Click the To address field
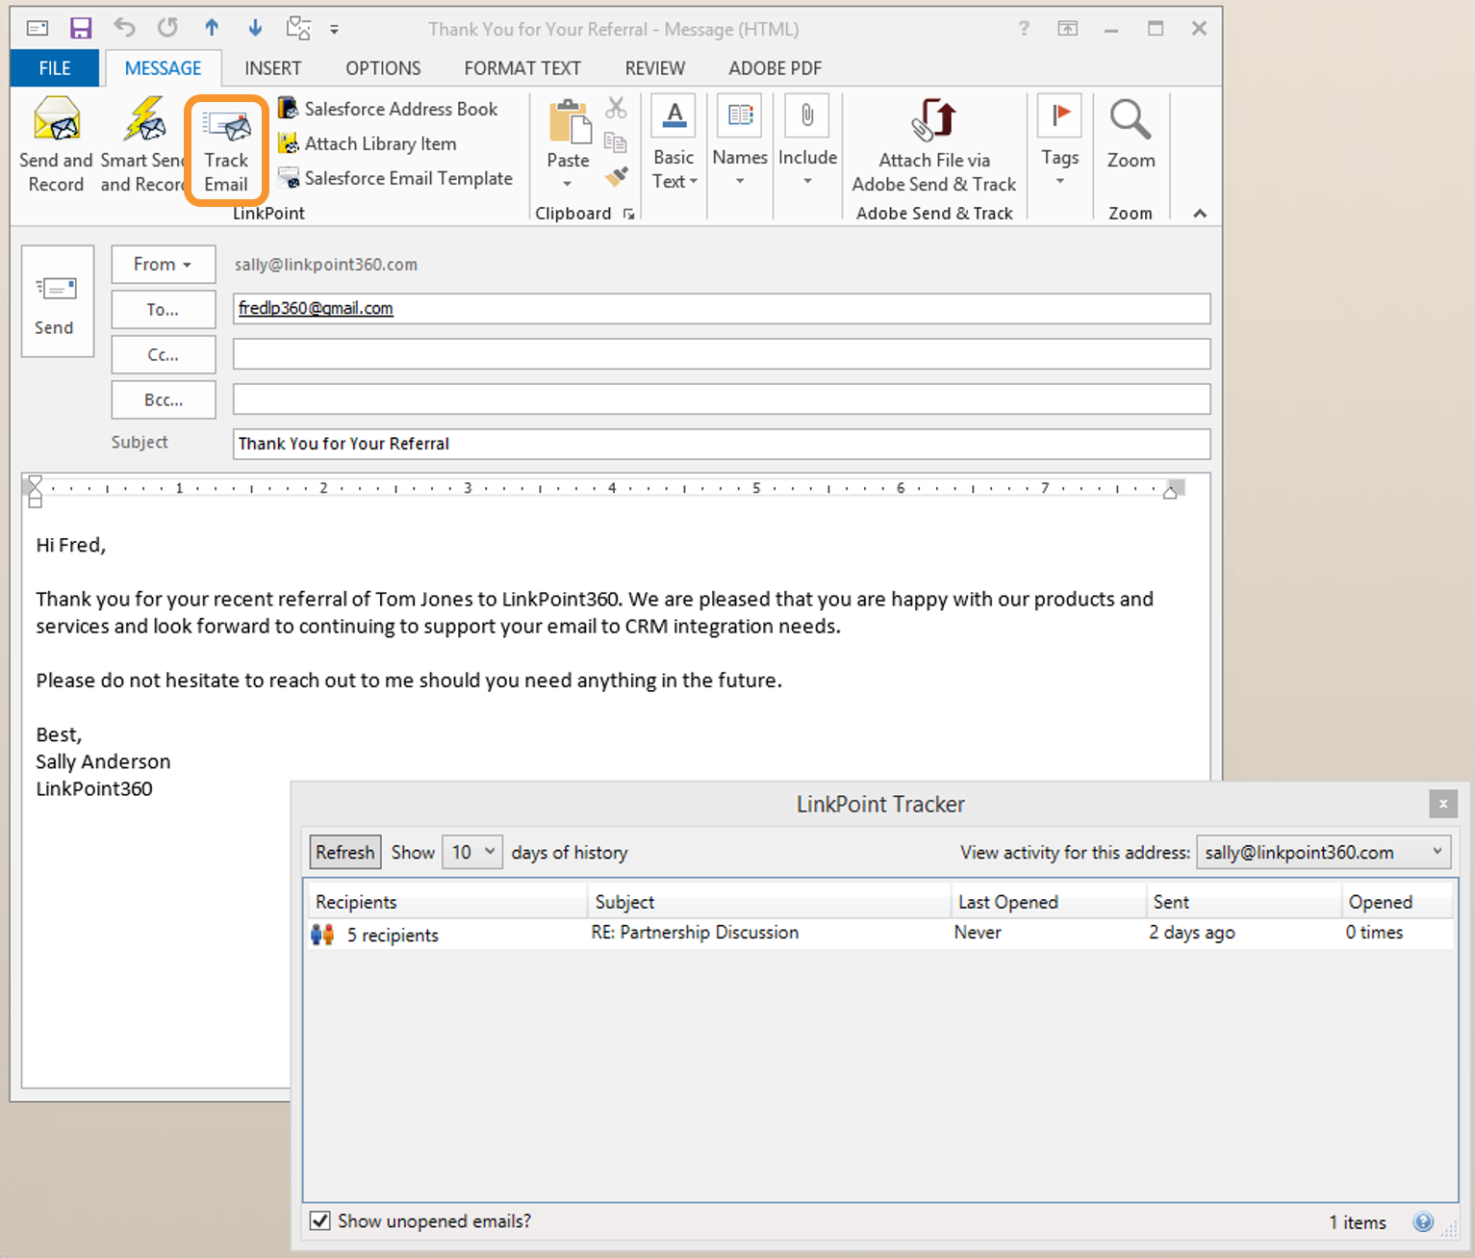 point(722,309)
